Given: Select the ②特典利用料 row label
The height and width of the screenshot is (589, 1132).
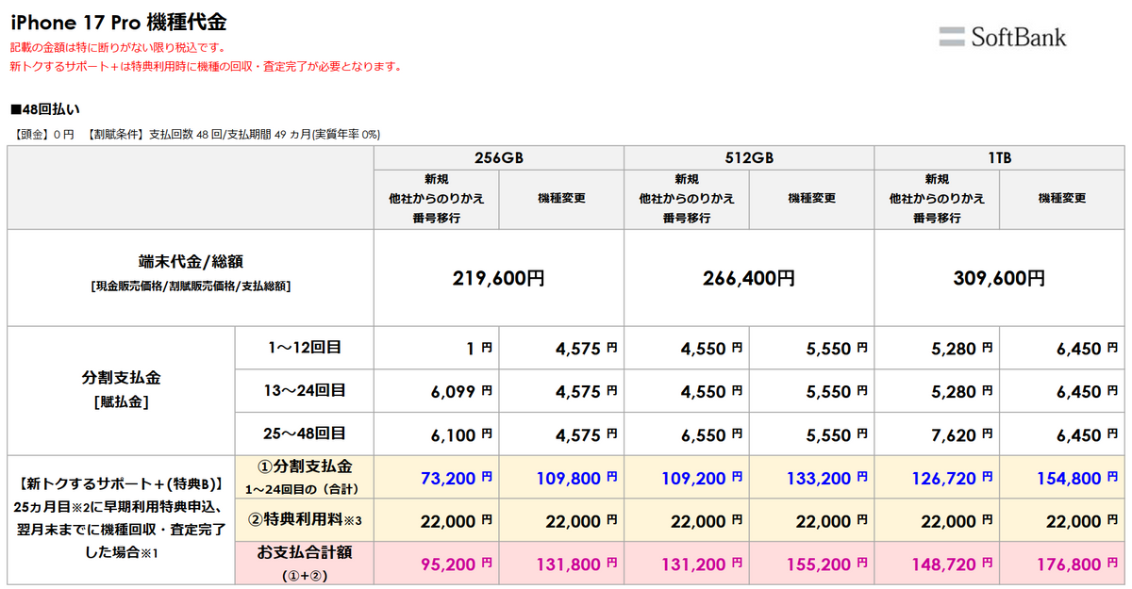Looking at the screenshot, I should 304,520.
